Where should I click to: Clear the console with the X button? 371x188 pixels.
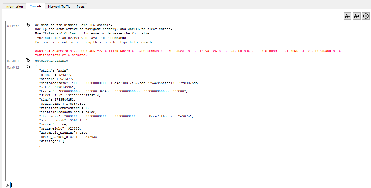tap(366, 16)
